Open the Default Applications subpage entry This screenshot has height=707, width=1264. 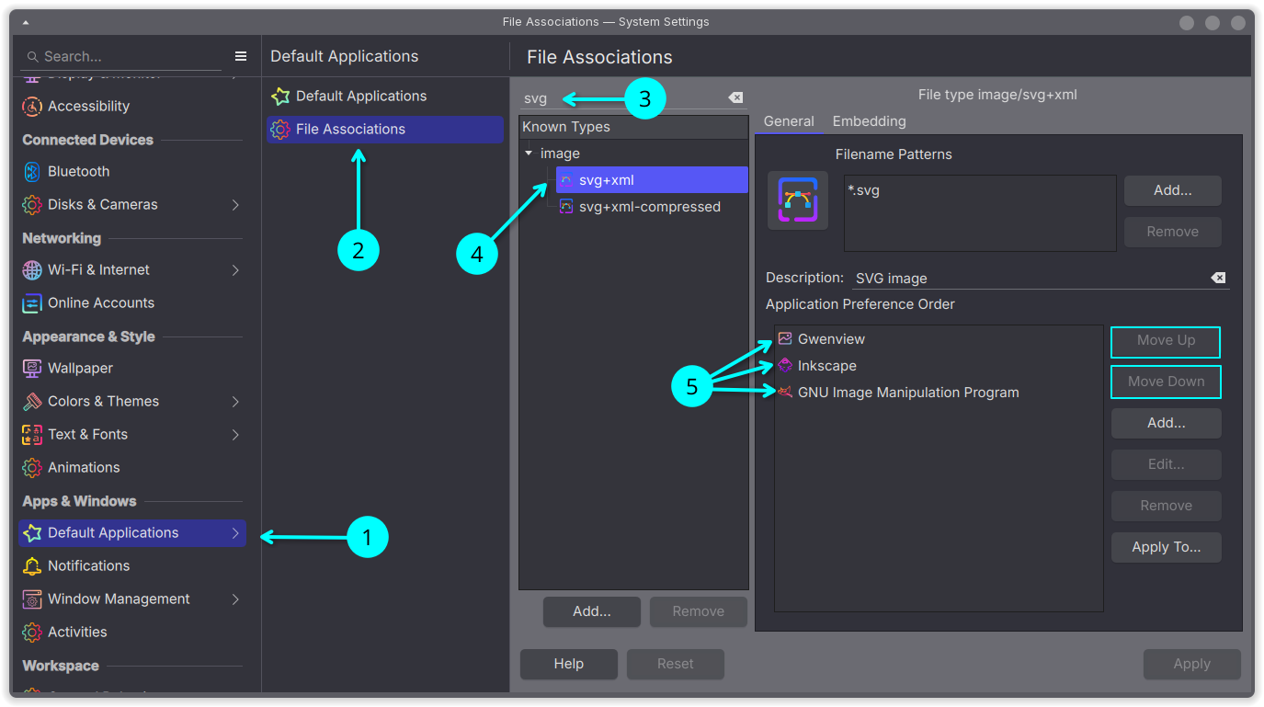click(x=385, y=97)
